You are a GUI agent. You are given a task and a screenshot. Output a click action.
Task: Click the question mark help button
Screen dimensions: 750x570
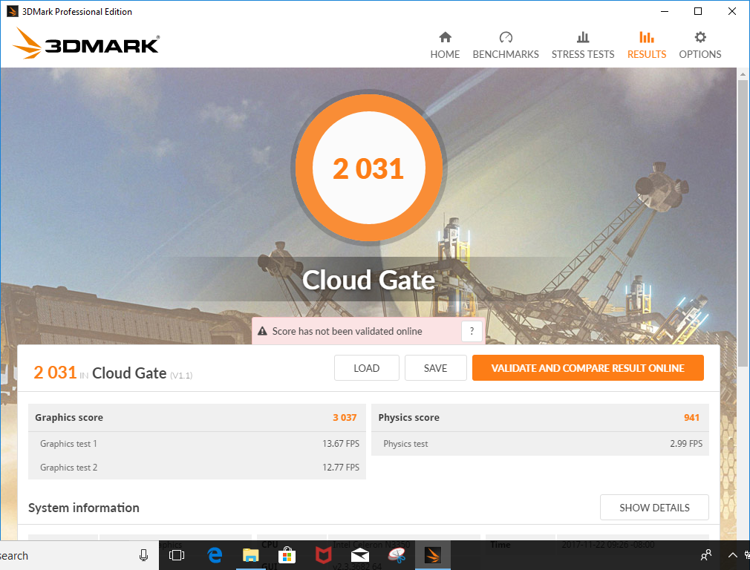pyautogui.click(x=472, y=331)
